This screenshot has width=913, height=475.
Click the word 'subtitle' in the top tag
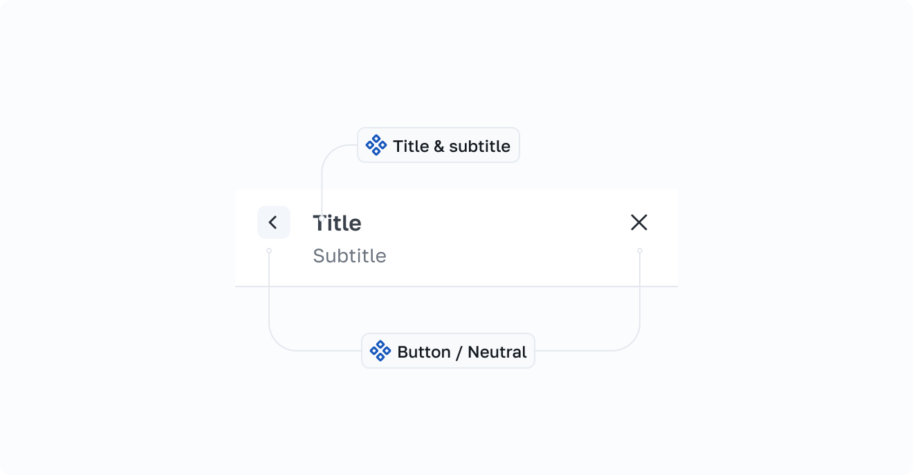[479, 146]
